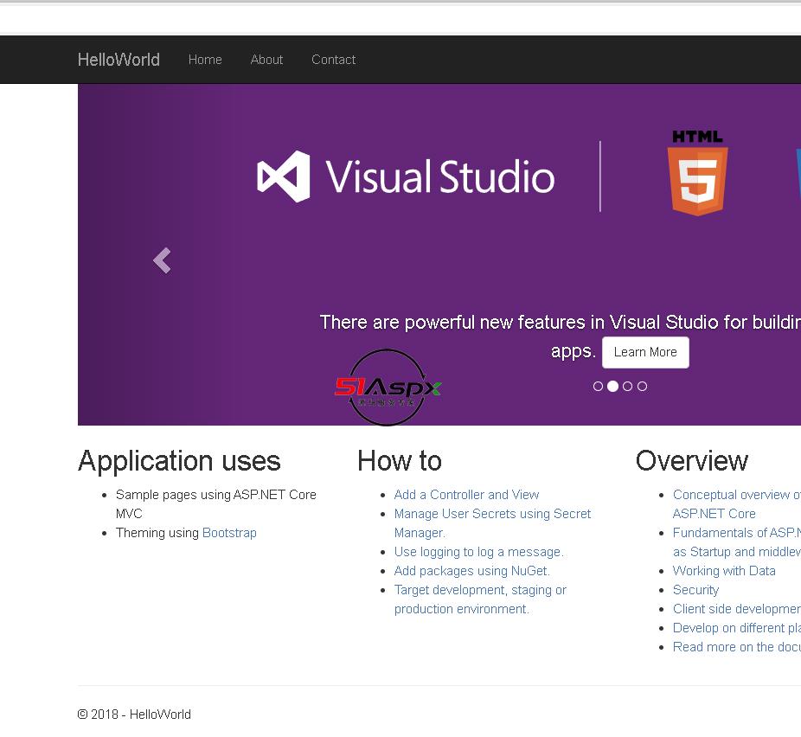
Task: Open Client side development link
Action: pyautogui.click(x=737, y=609)
